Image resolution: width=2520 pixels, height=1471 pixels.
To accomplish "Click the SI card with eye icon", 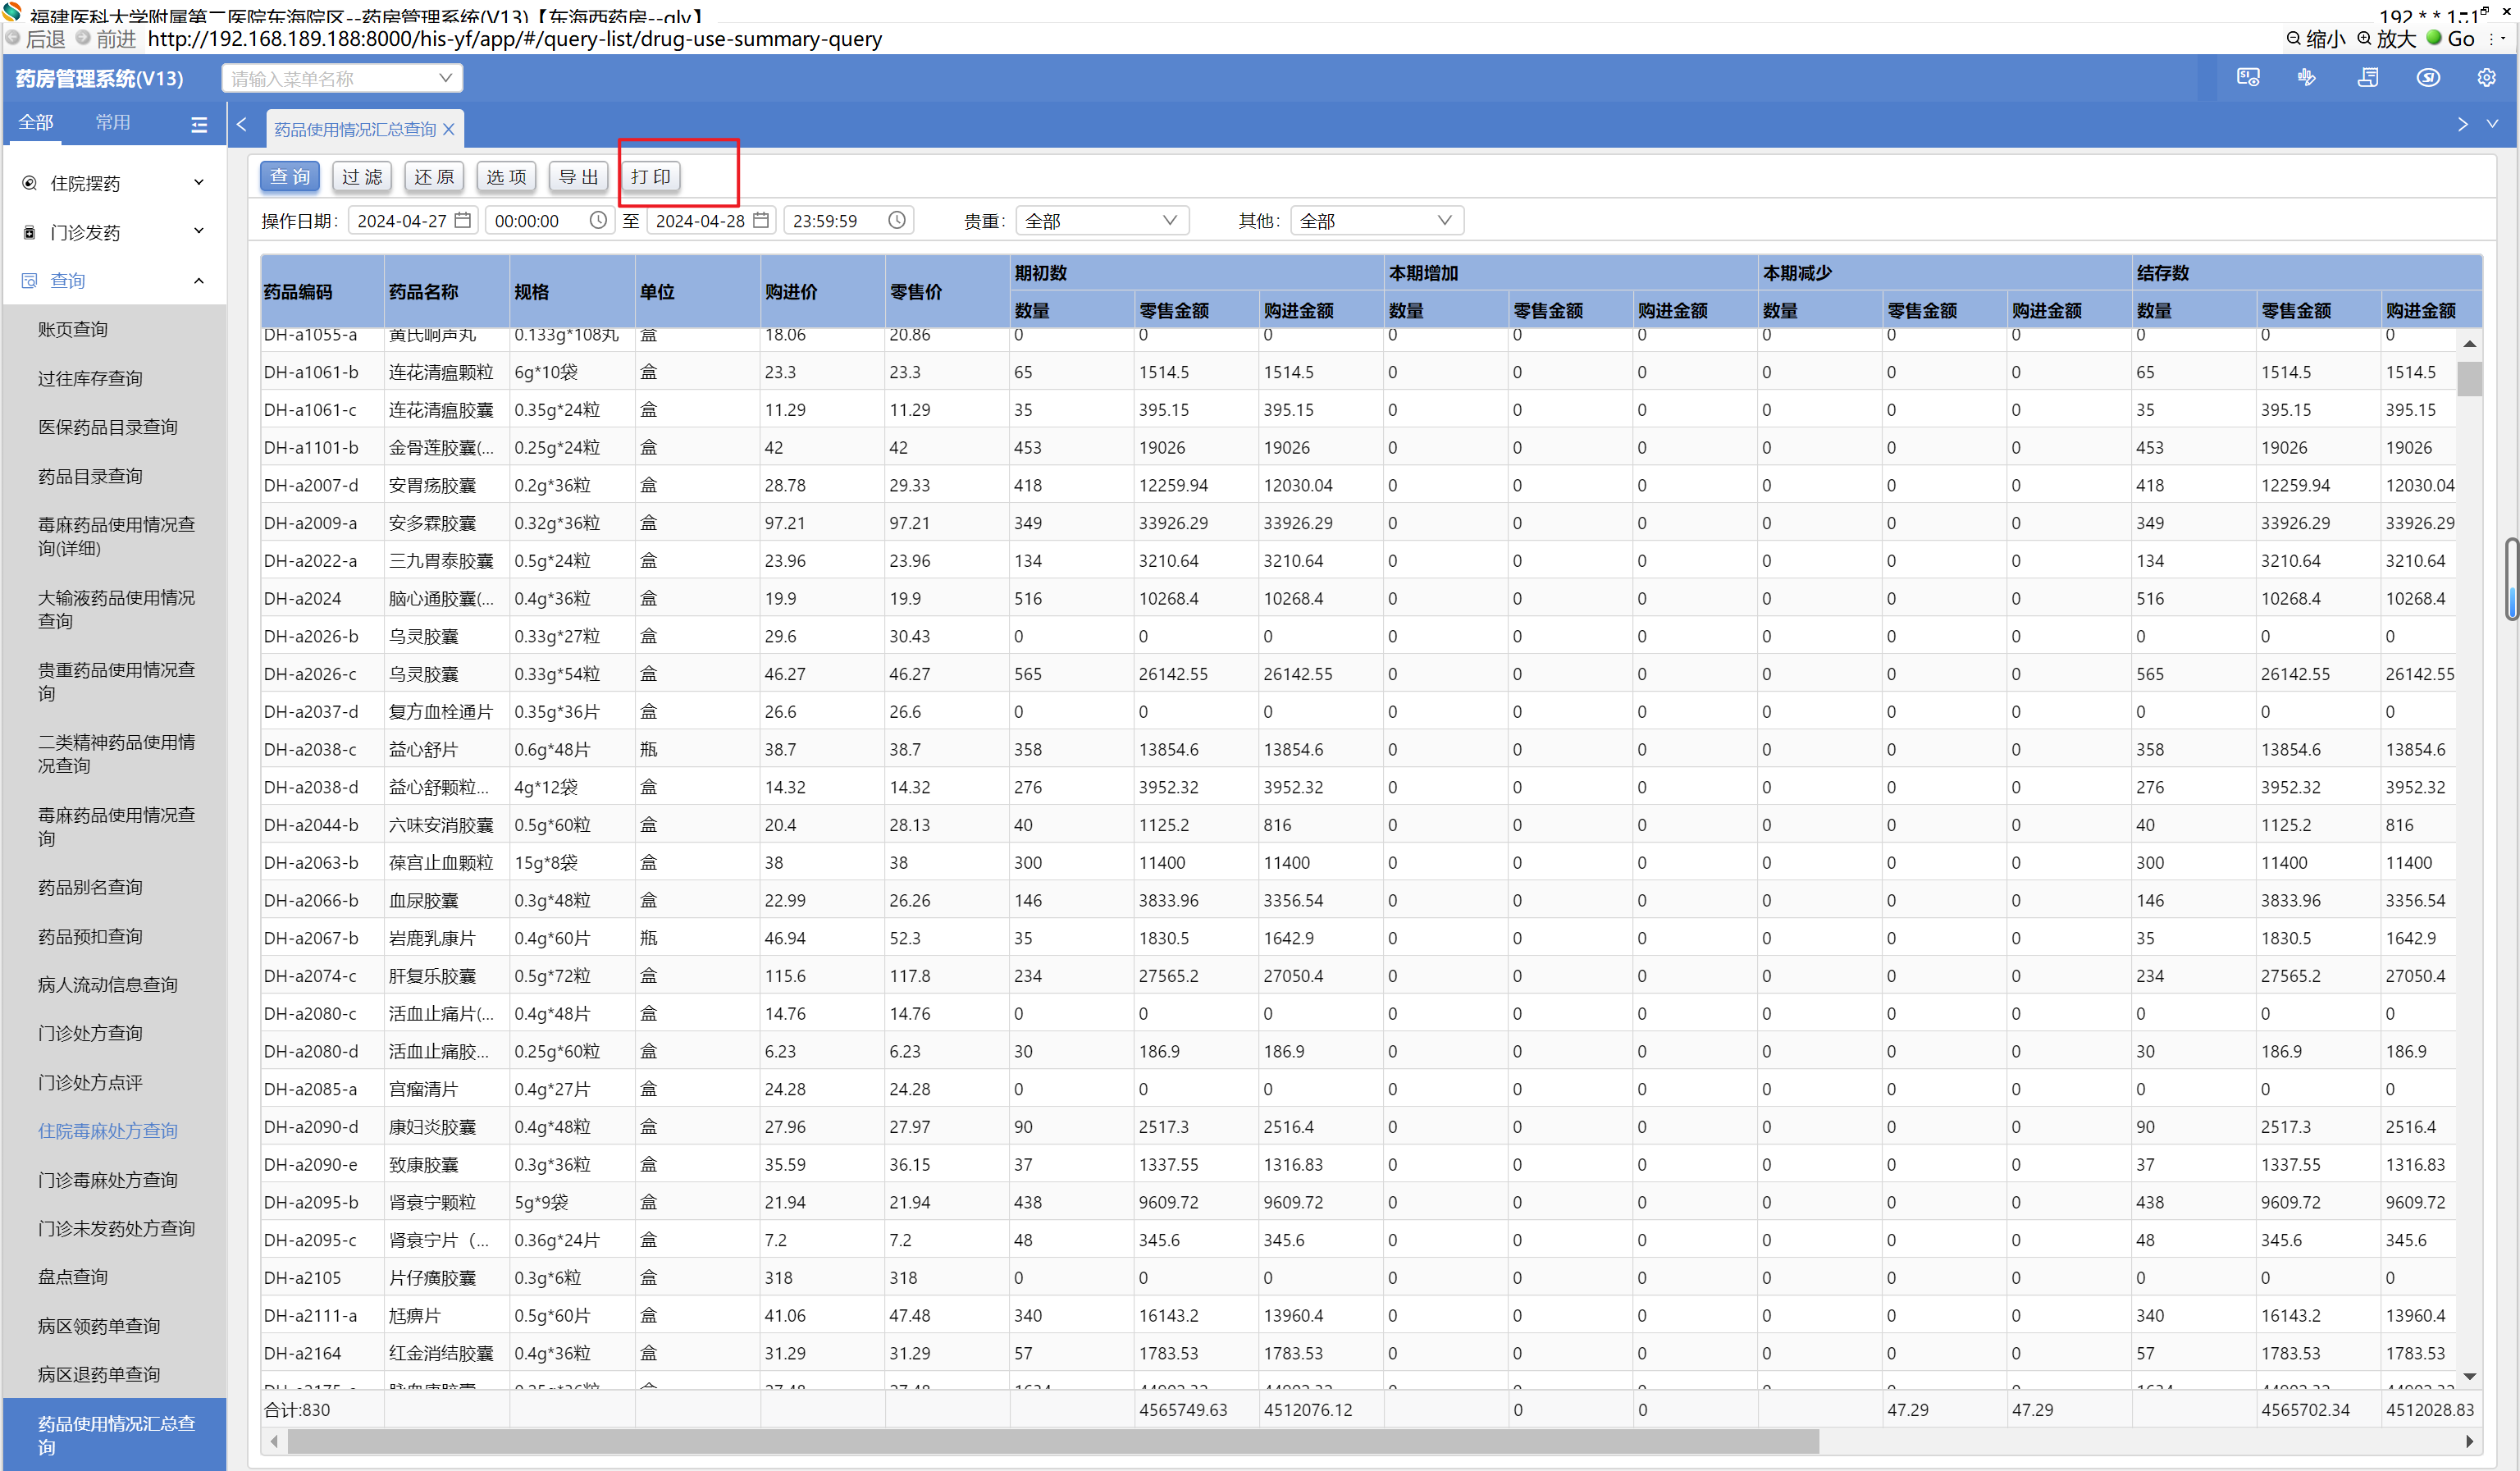I will coord(2248,78).
